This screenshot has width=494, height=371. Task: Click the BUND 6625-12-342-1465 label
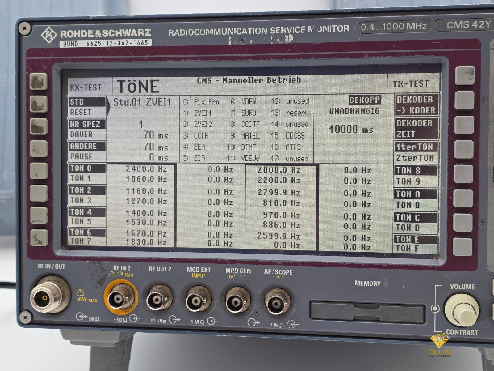click(x=106, y=43)
